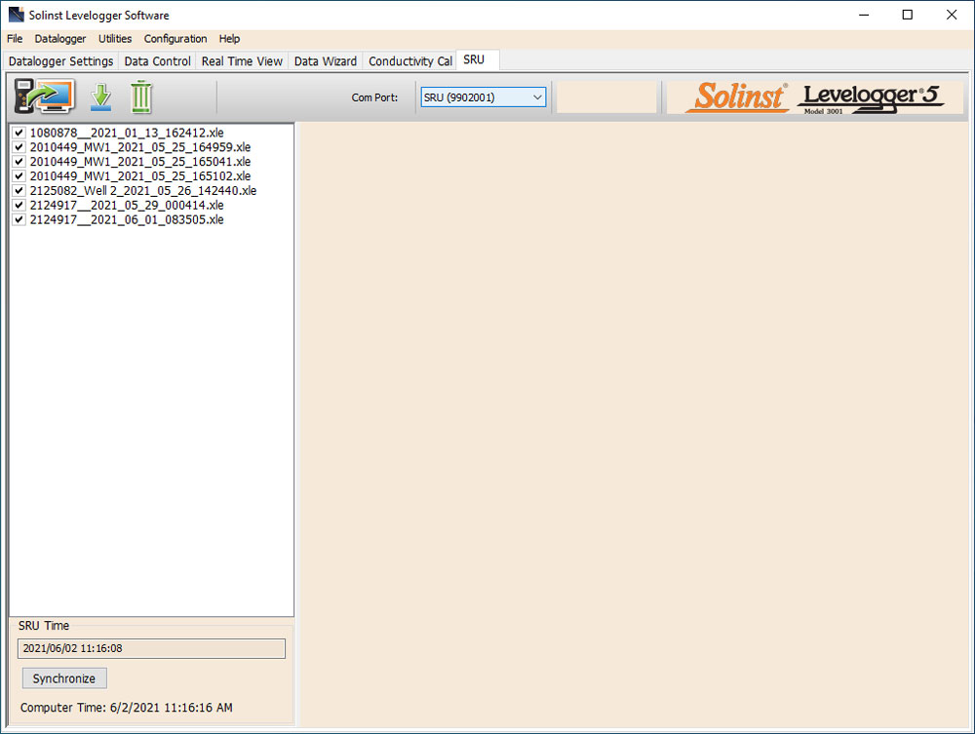Click the Synchronize button
The height and width of the screenshot is (734, 975).
pos(63,678)
